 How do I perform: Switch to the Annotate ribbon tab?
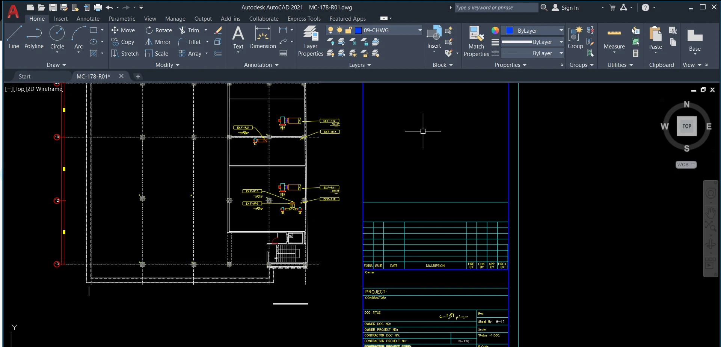click(88, 19)
